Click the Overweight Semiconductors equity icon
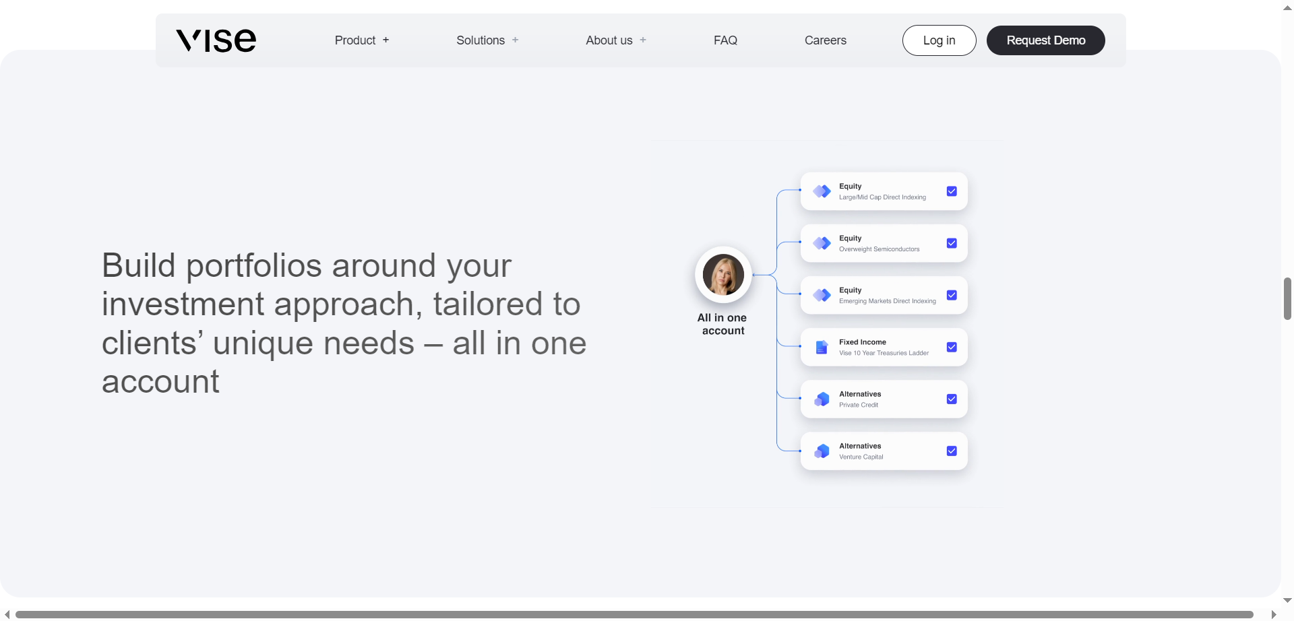The image size is (1294, 621). 823,243
